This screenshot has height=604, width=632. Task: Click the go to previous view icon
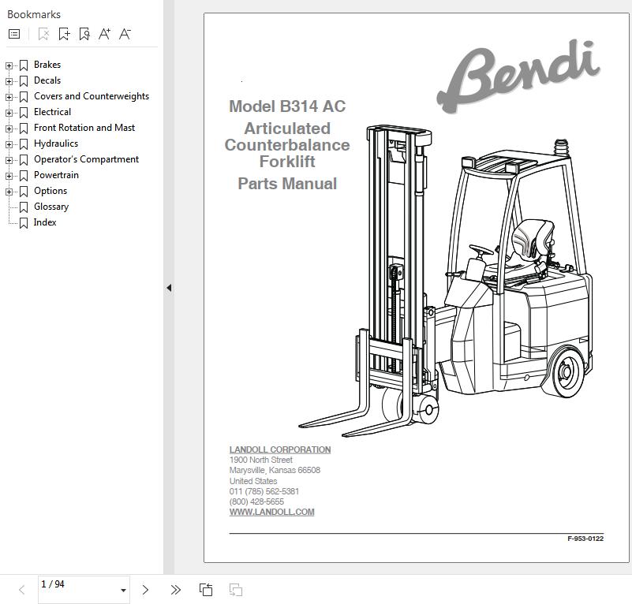206,590
